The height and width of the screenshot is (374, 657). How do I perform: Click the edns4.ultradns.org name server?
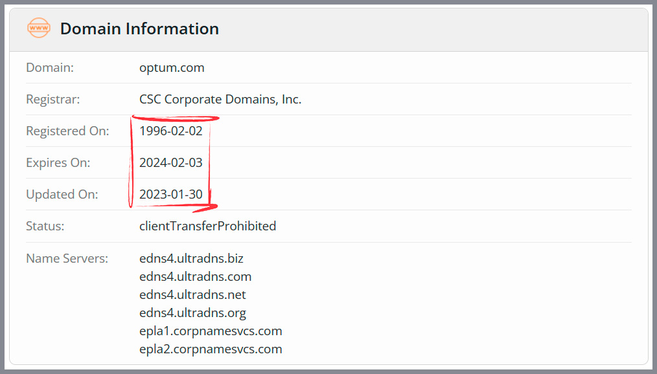coord(192,313)
